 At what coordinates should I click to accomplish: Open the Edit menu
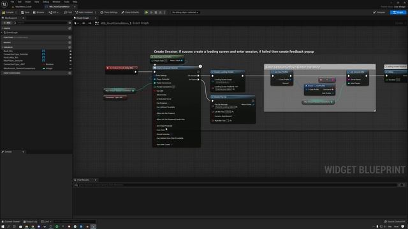20,2
